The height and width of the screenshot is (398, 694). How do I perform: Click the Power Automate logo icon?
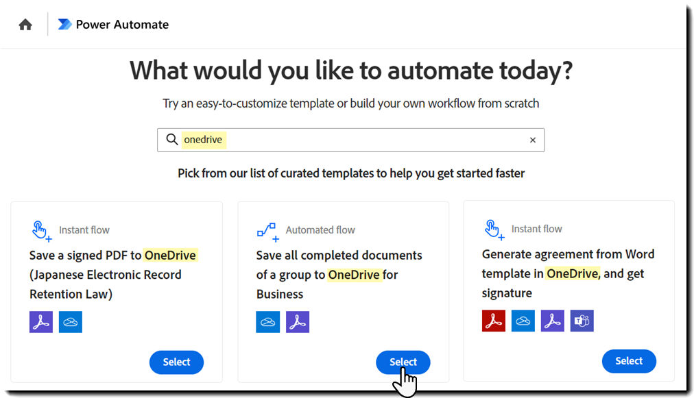click(x=64, y=24)
